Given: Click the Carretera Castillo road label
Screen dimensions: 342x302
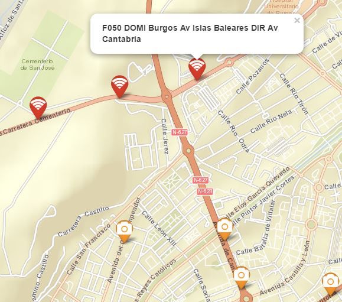Looking at the screenshot, I should tap(83, 221).
